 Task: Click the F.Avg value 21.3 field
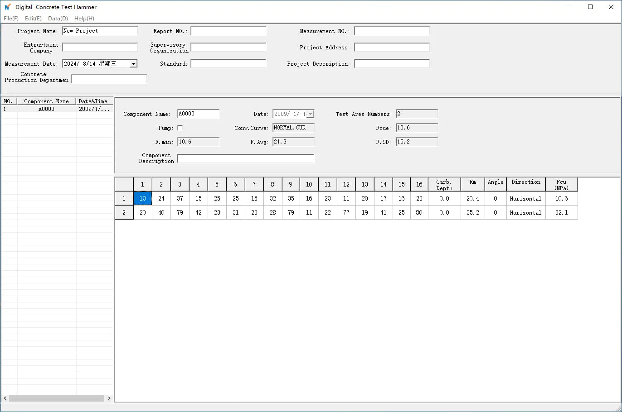[x=294, y=142]
